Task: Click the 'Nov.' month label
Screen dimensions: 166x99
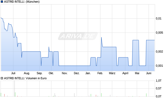Action: point(65,73)
